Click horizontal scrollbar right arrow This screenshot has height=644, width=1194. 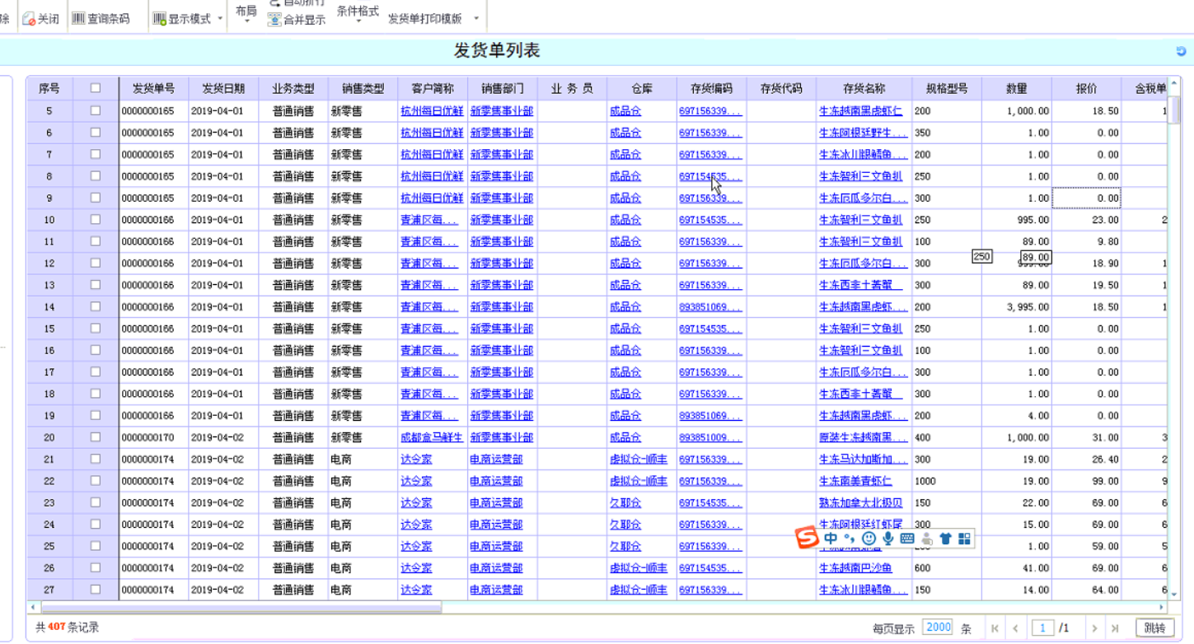coord(1162,607)
